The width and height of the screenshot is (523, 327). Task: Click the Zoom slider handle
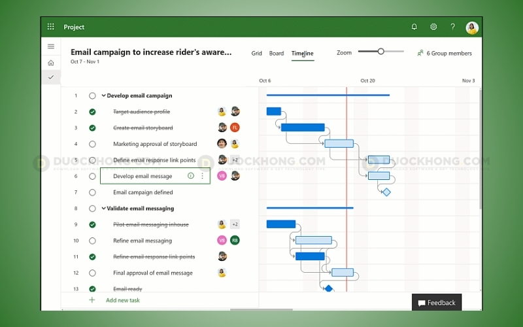pos(380,51)
